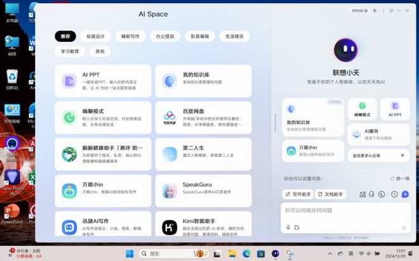Screen dimensions: 419x261
Task: Open 我的知识库 card in AI Space list
Action: point(203,81)
